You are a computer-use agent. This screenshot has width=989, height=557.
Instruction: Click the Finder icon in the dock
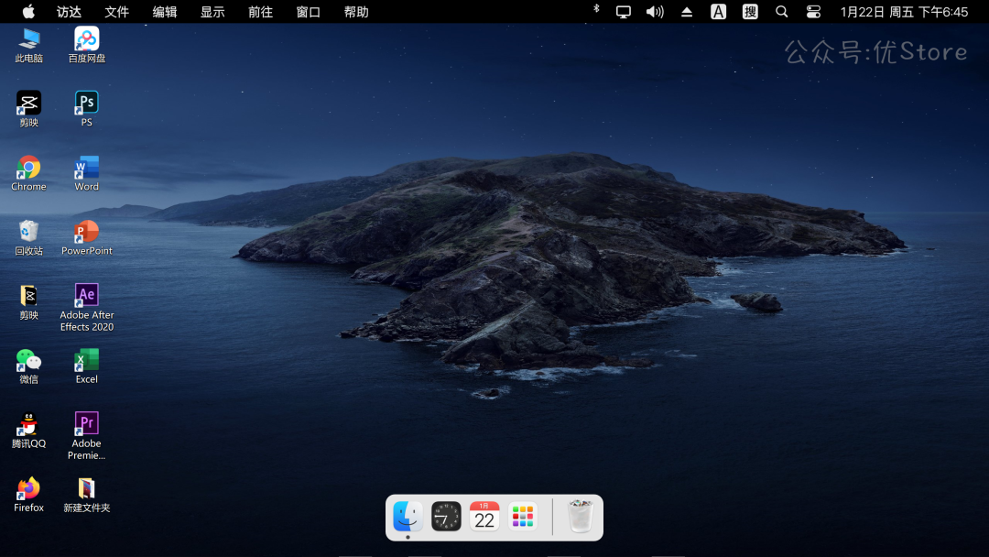tap(408, 517)
